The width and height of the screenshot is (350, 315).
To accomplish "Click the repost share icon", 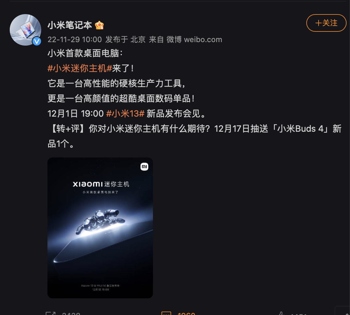I will (x=51, y=313).
